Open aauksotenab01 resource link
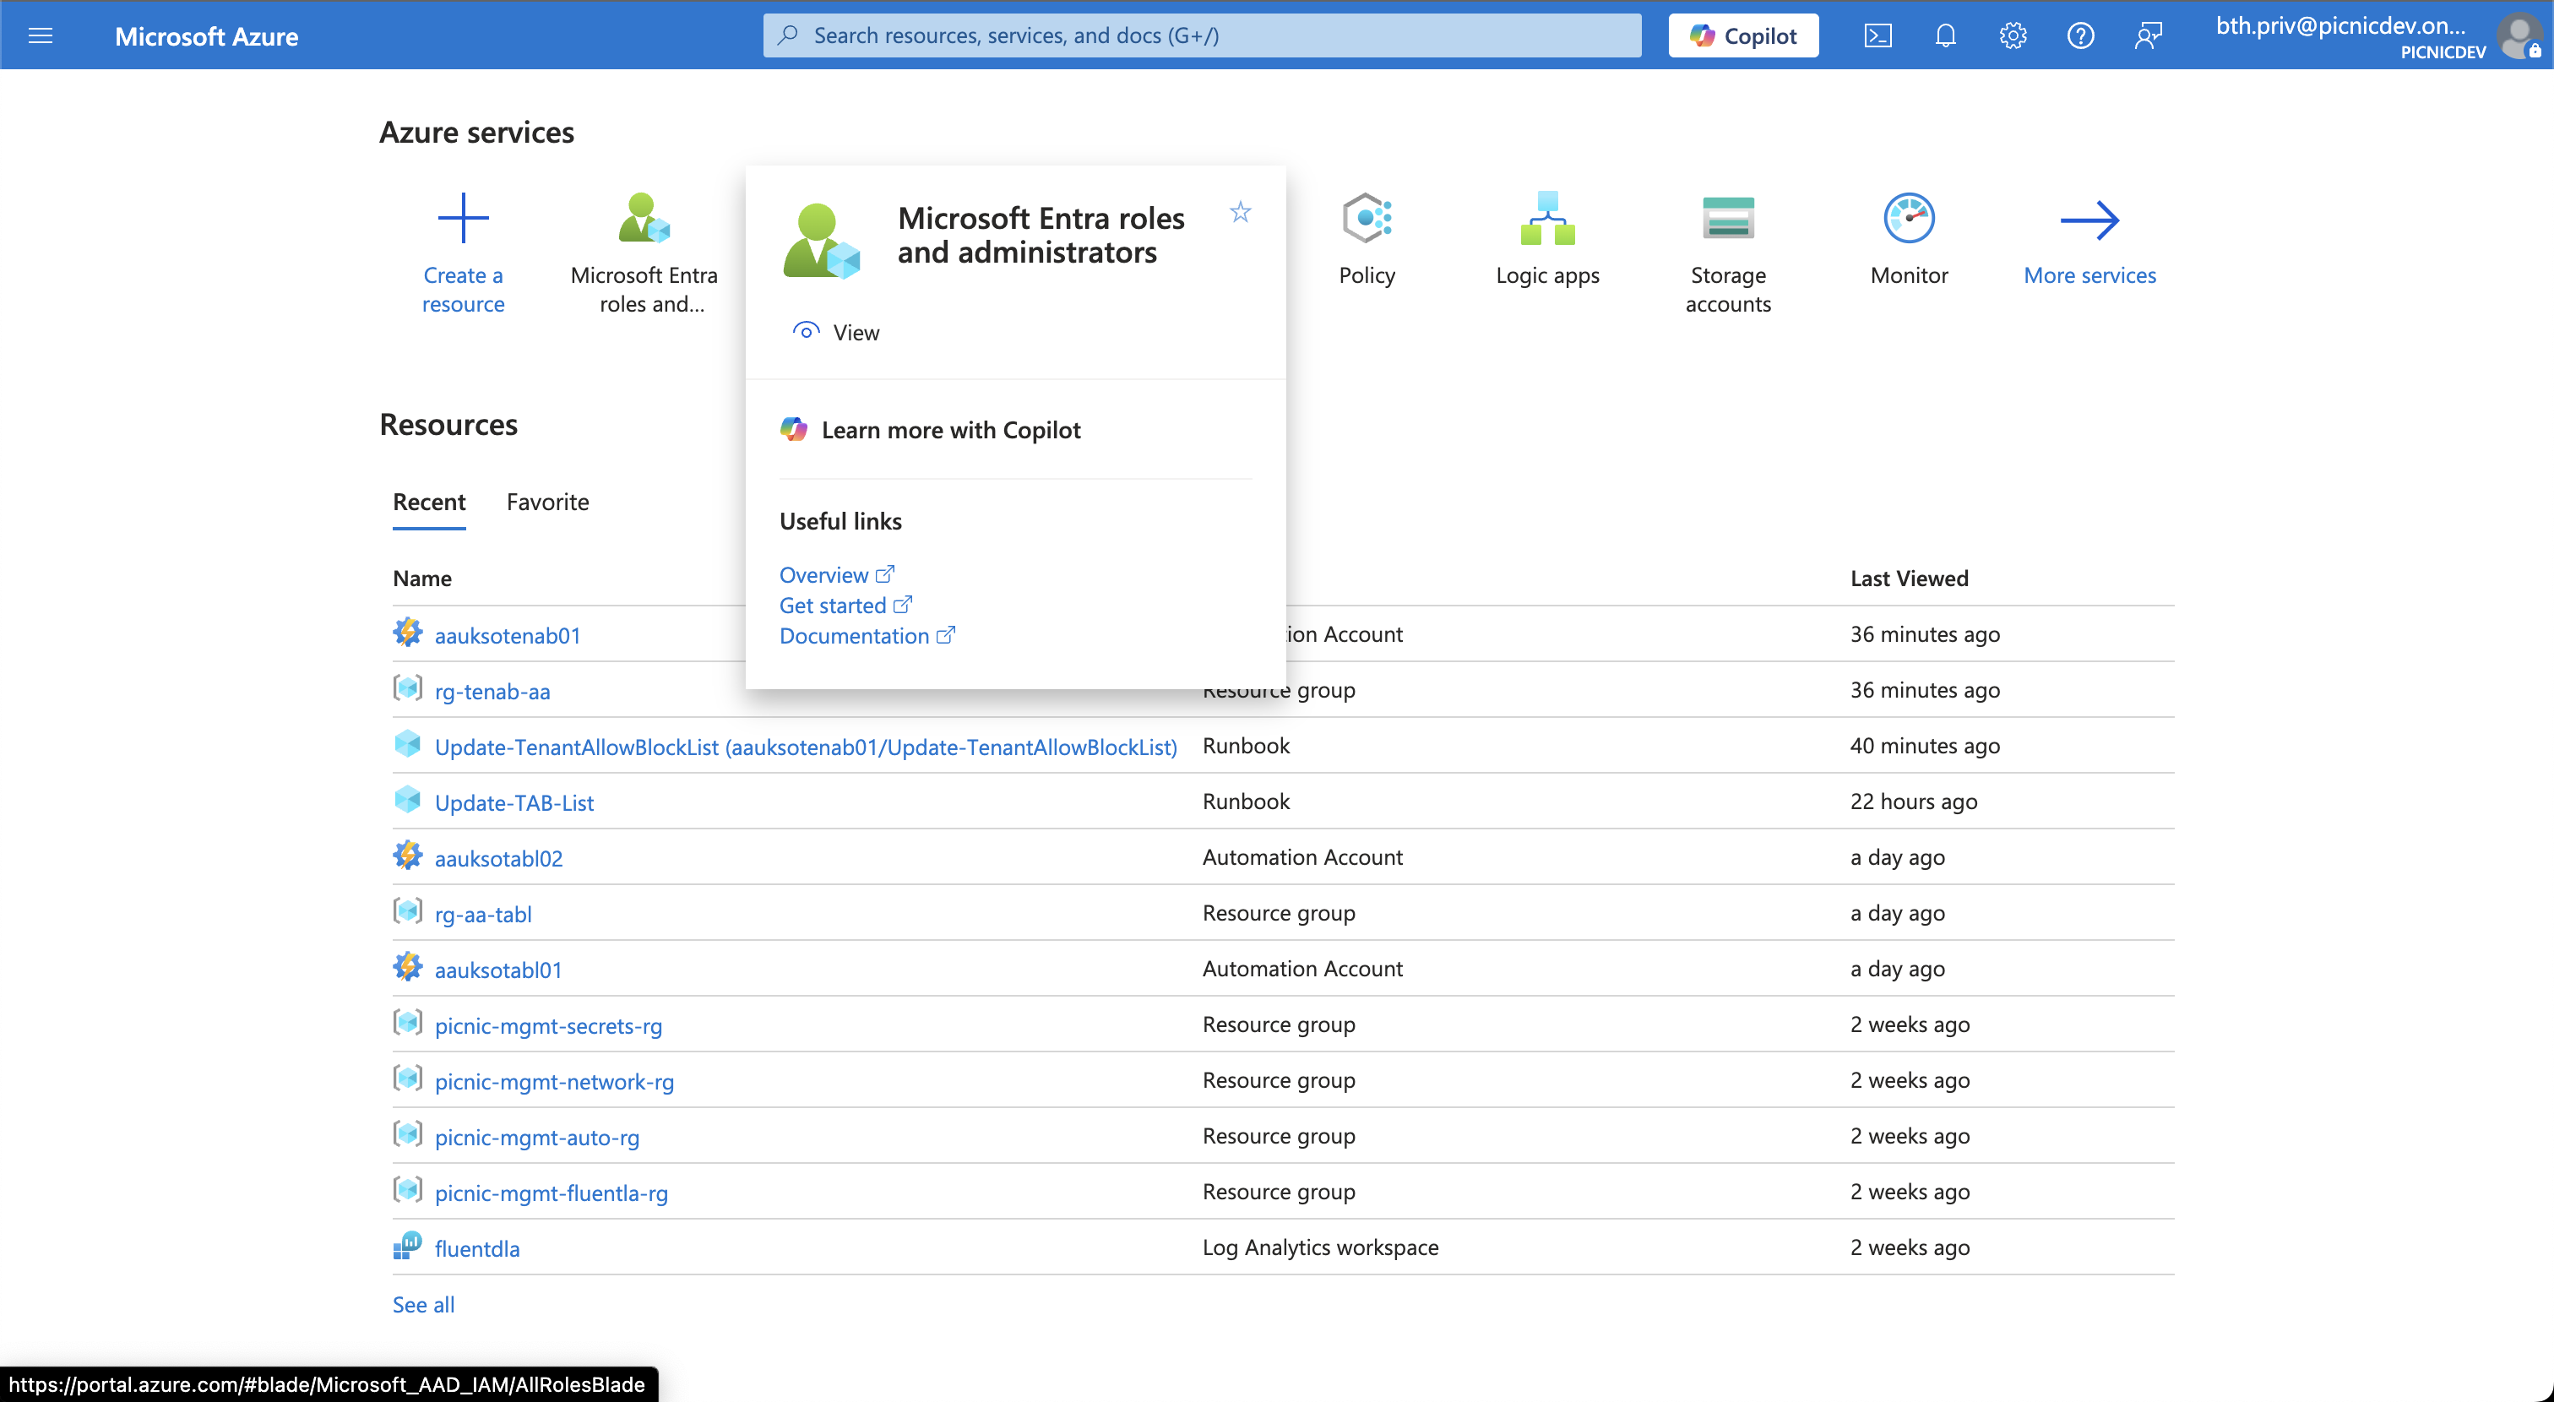2554x1402 pixels. (x=508, y=636)
